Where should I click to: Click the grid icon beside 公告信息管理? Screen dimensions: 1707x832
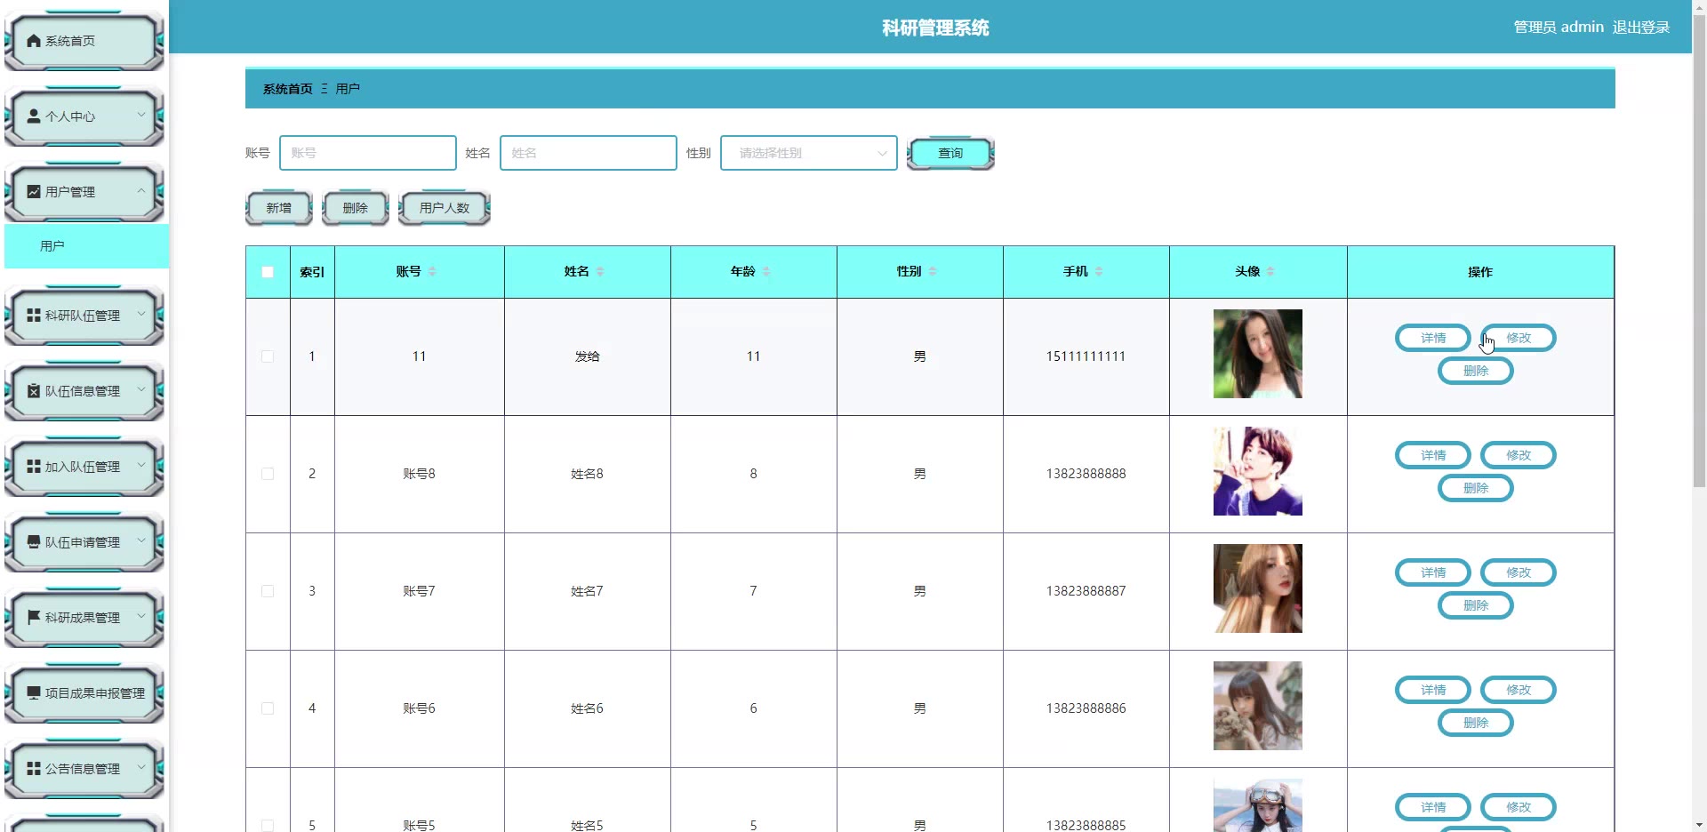[x=34, y=769]
